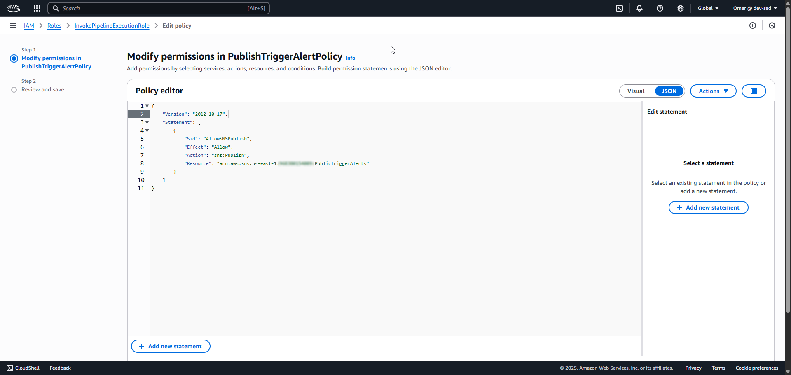This screenshot has width=791, height=375.
Task: Click the search magnifier icon
Action: point(56,8)
